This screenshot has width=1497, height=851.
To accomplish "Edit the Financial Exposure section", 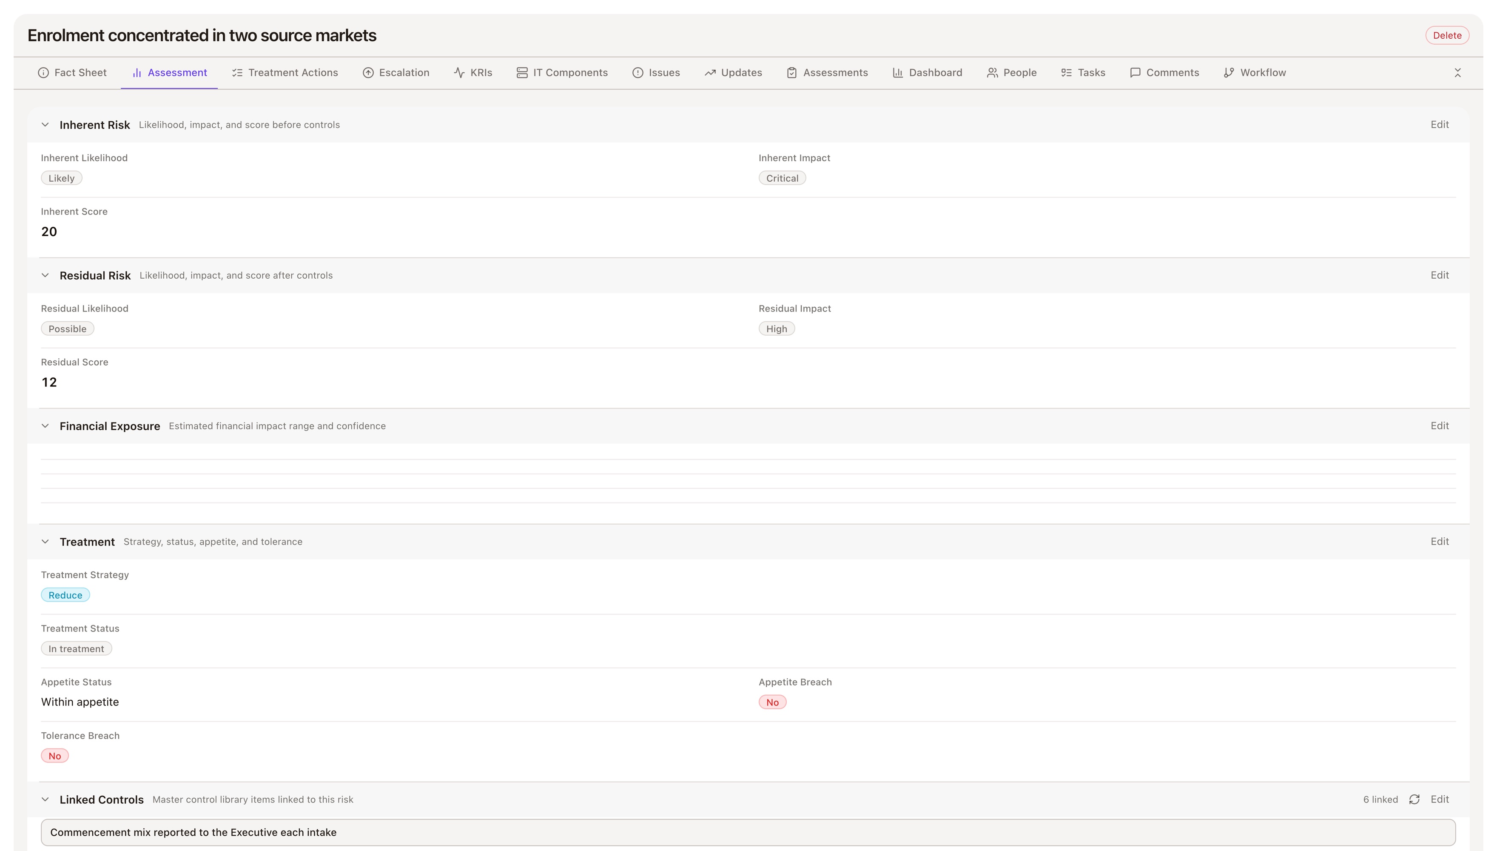I will coord(1439,425).
